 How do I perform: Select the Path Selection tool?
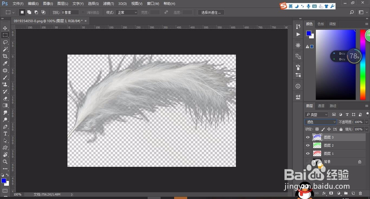pyautogui.click(x=5, y=141)
